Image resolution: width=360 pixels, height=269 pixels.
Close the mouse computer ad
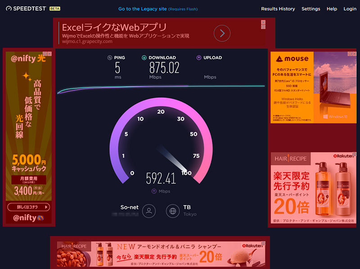tap(354, 54)
